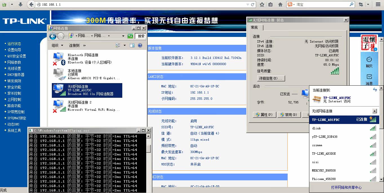Select the disabled local area connection
Viewport: 384px width, 193px height.
87,74
